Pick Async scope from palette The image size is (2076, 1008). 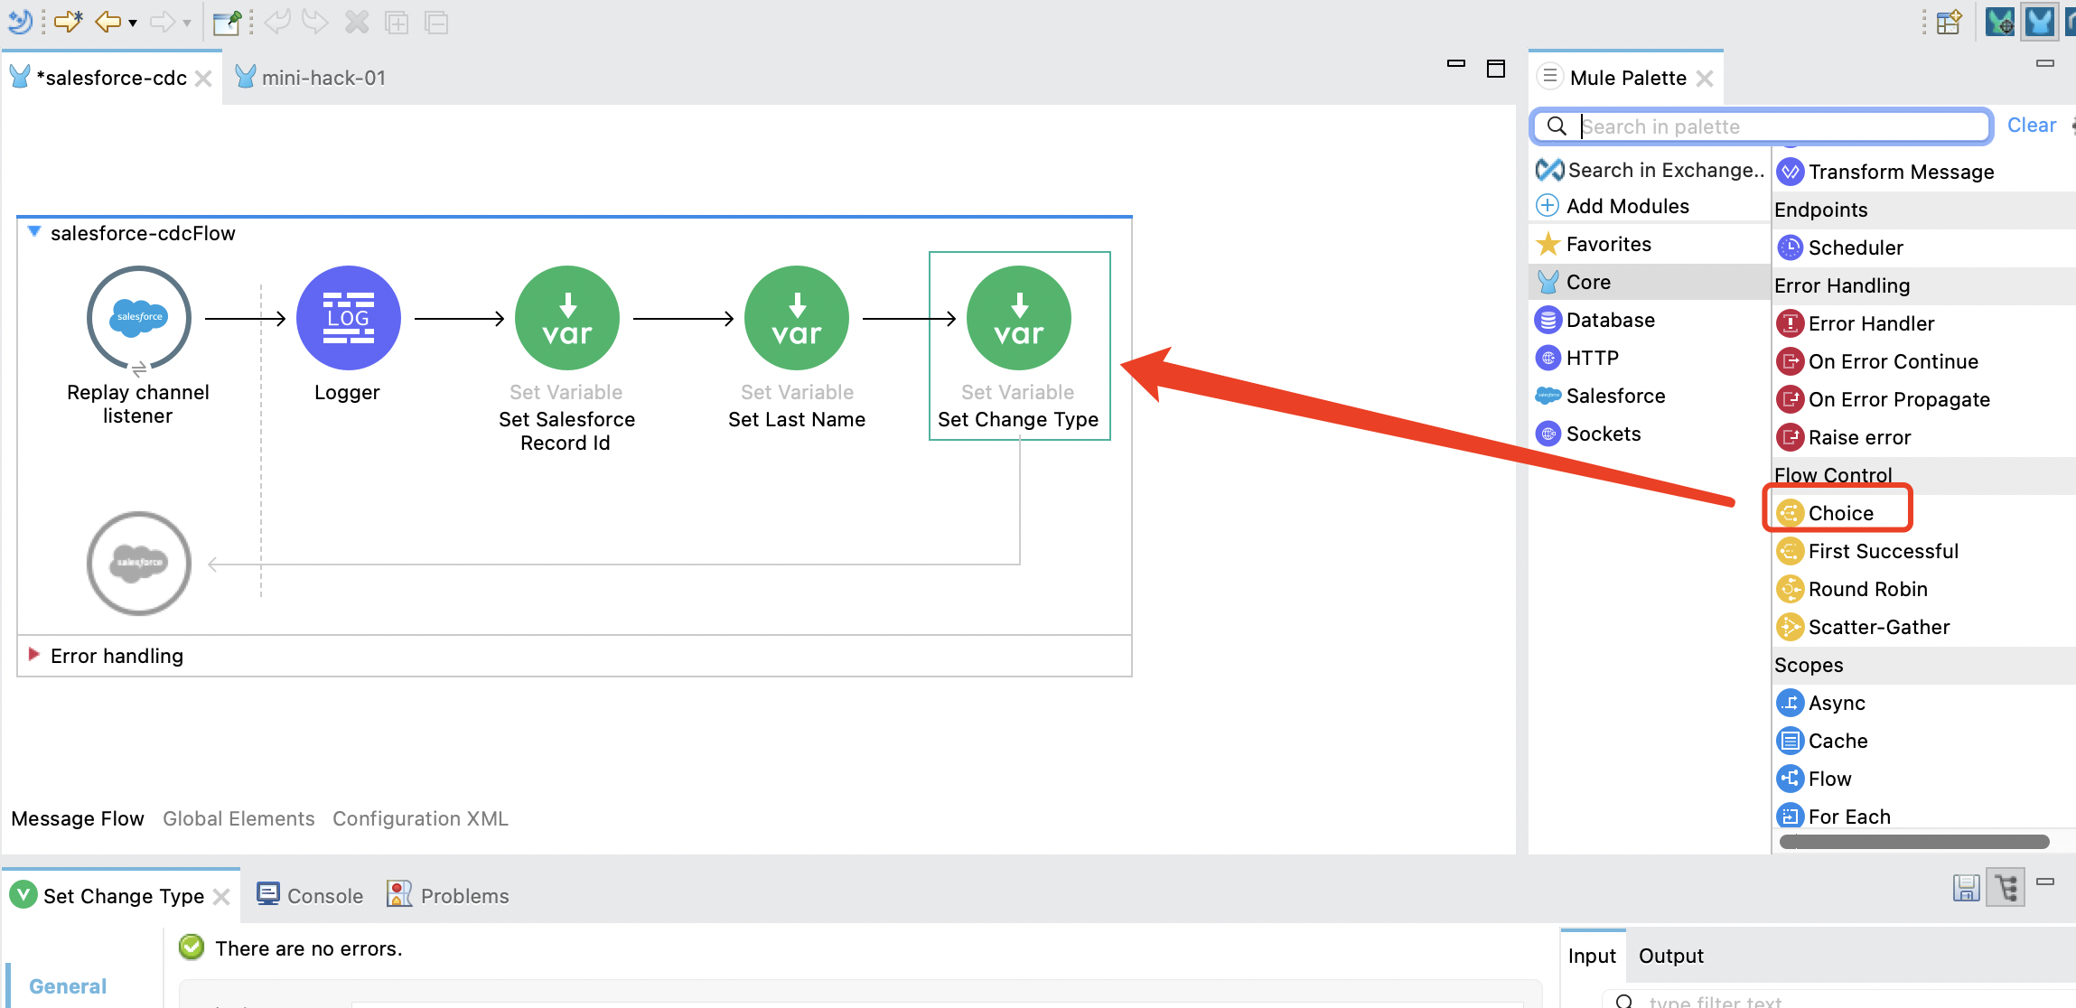click(x=1821, y=703)
